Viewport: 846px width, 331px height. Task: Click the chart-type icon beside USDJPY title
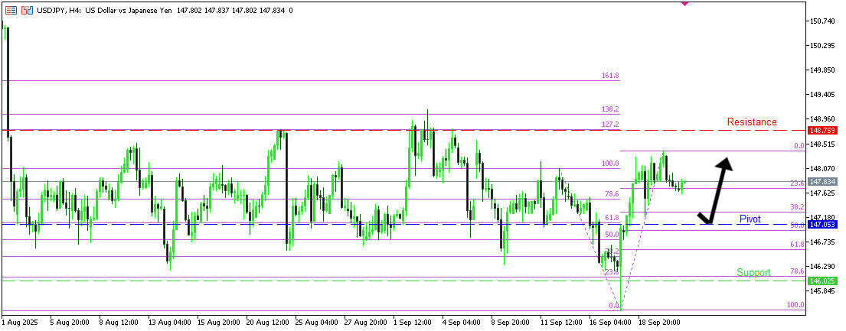pos(27,11)
